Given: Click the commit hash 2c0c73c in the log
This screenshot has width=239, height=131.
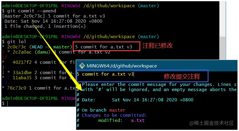Looking at the screenshot, I should (x=17, y=47).
